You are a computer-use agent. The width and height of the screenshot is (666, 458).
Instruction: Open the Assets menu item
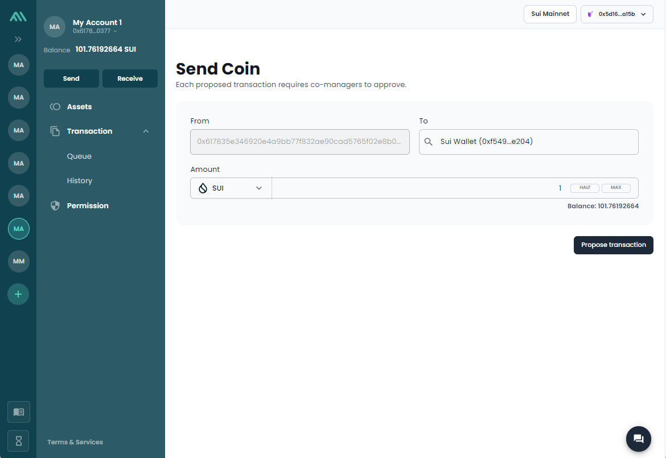click(79, 107)
